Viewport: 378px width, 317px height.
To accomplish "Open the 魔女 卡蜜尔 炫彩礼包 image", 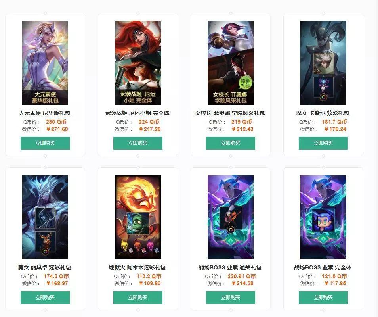I will point(323,63).
